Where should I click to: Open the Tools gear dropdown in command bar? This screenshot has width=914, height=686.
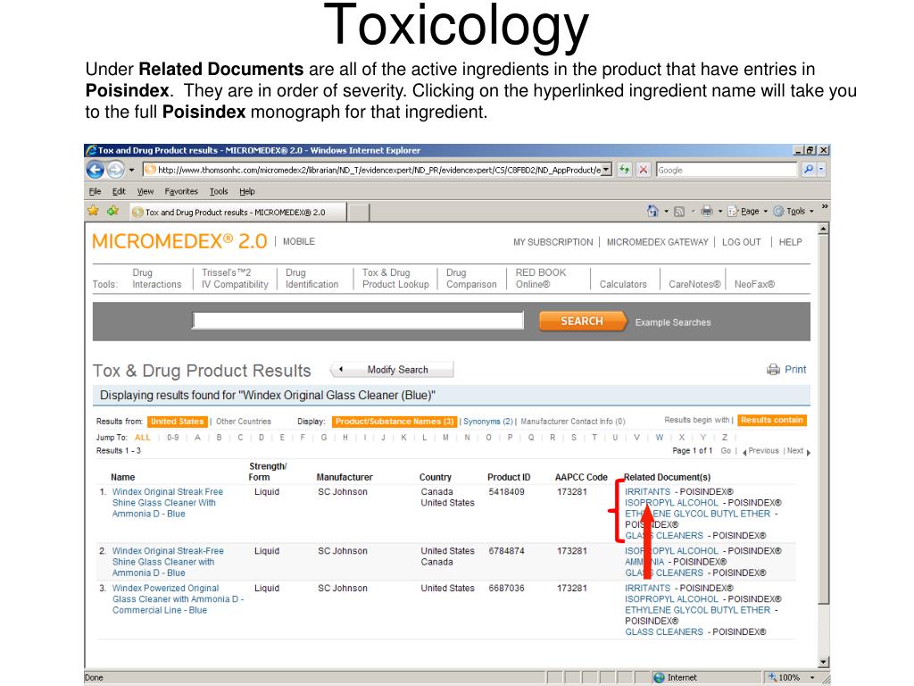[x=794, y=211]
